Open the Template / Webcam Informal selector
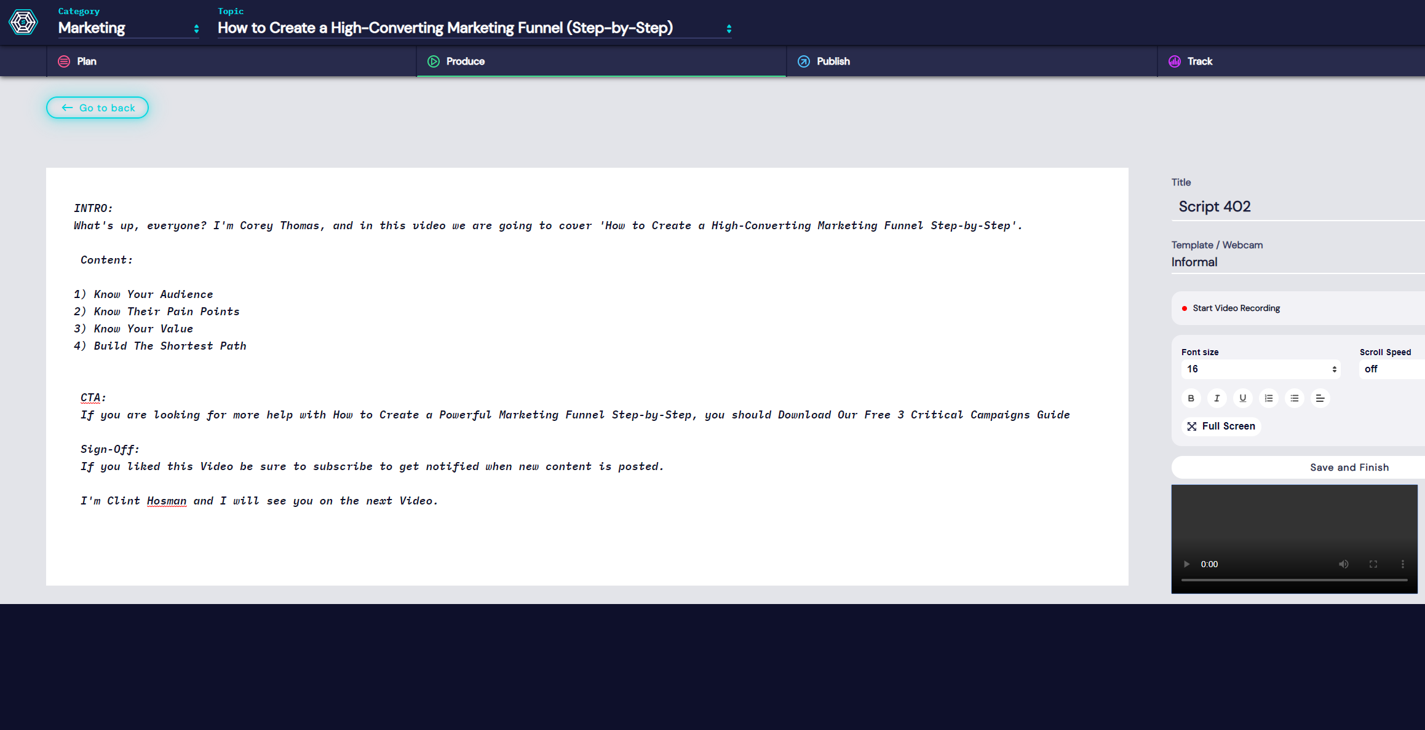 click(1298, 262)
